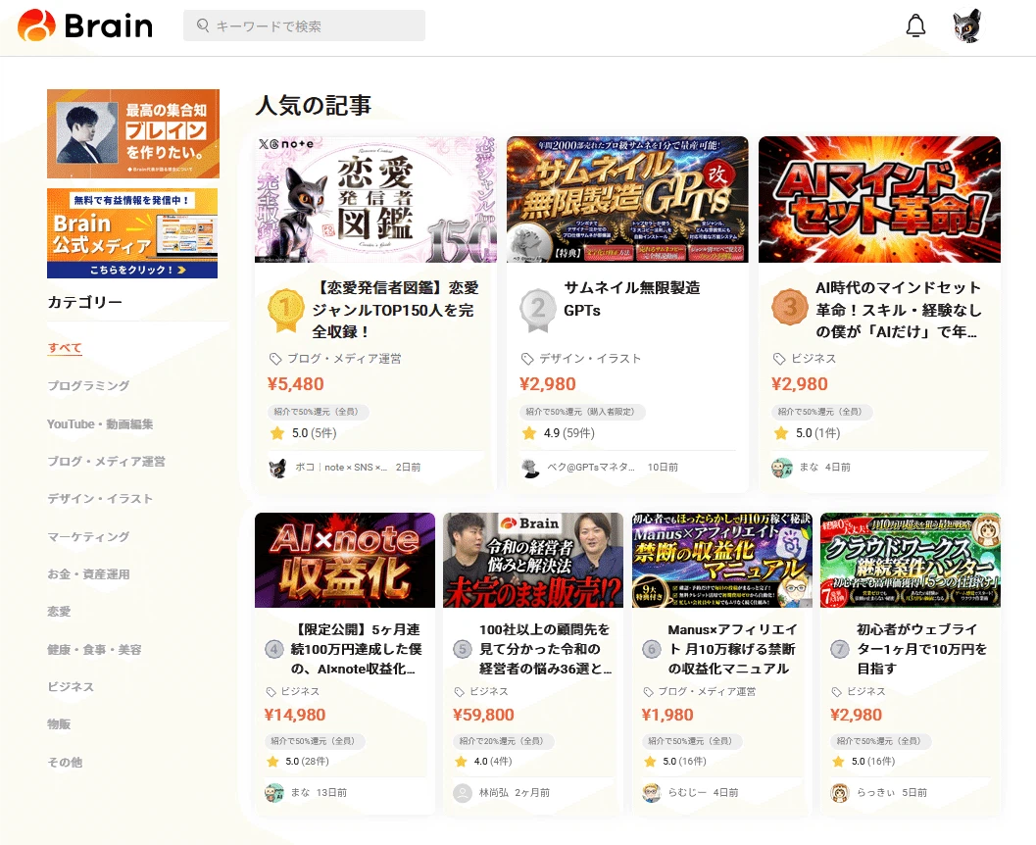Open the お金・資産運用 category
The image size is (1036, 845).
tap(88, 574)
